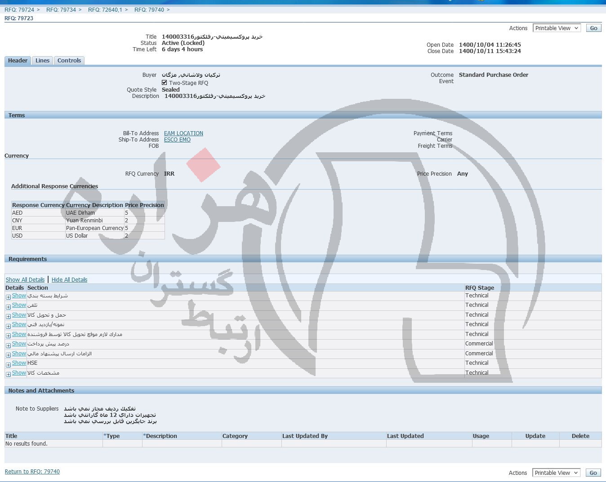Open breadcrumb RFQ: 72640,1
Image resolution: width=606 pixels, height=482 pixels.
105,9
